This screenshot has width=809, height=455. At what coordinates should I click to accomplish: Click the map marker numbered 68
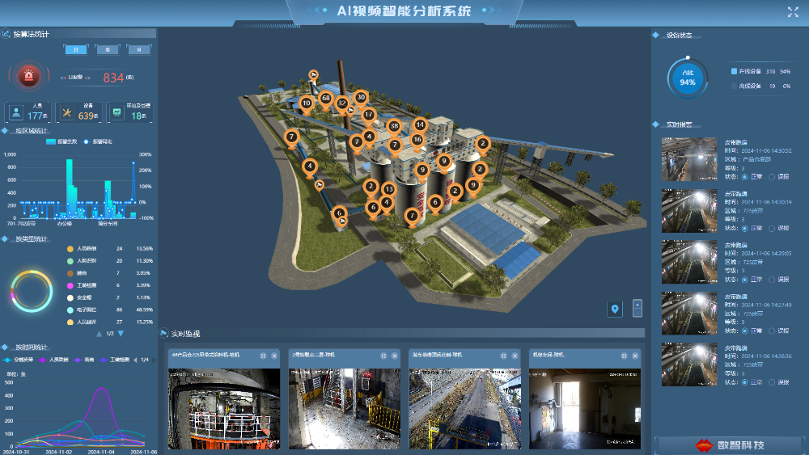tap(325, 99)
